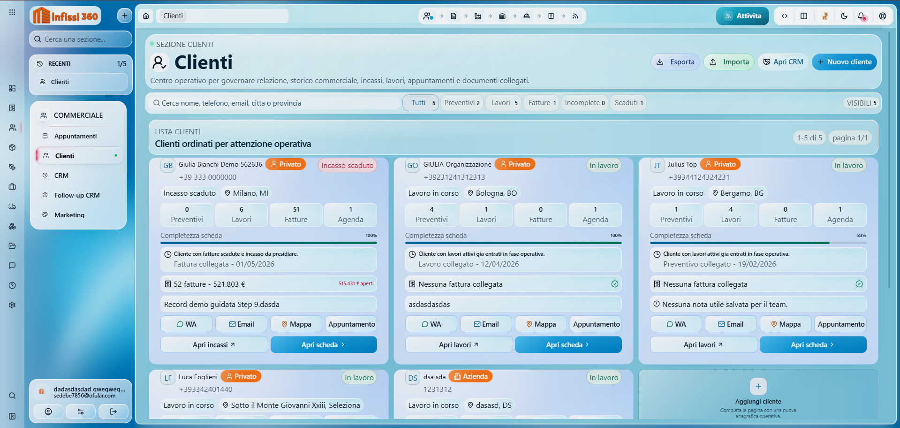Filter clients by Lavori tab
The height and width of the screenshot is (428, 900).
pyautogui.click(x=504, y=103)
